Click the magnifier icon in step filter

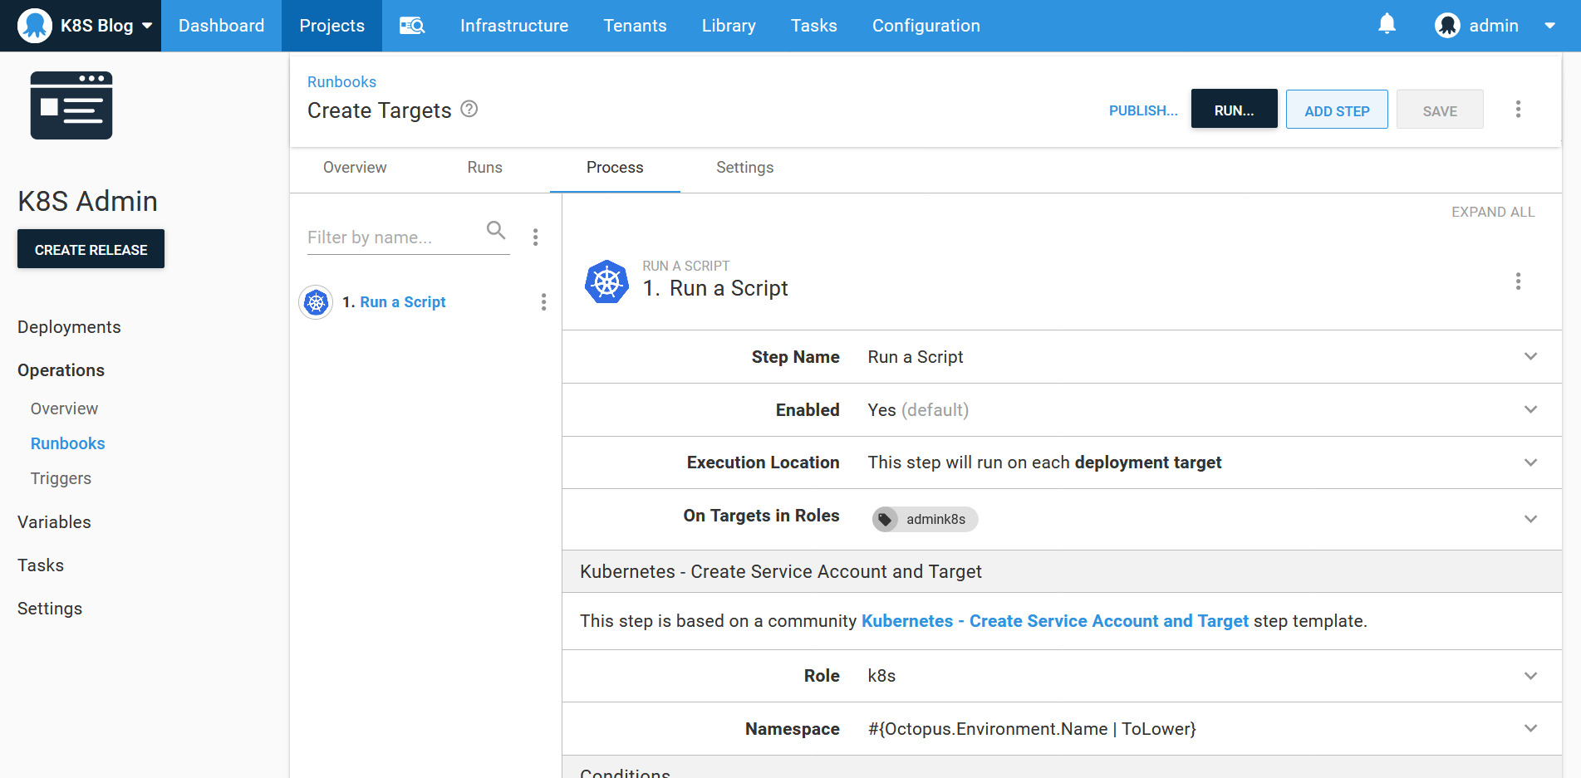496,230
